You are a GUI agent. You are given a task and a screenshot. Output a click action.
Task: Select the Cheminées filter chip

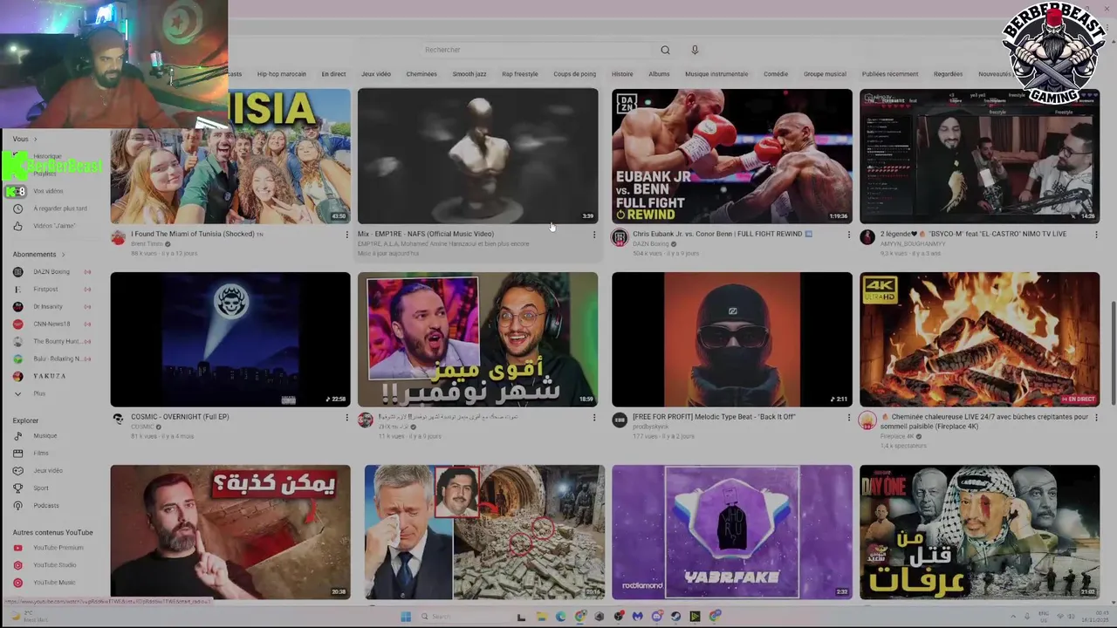pos(421,74)
